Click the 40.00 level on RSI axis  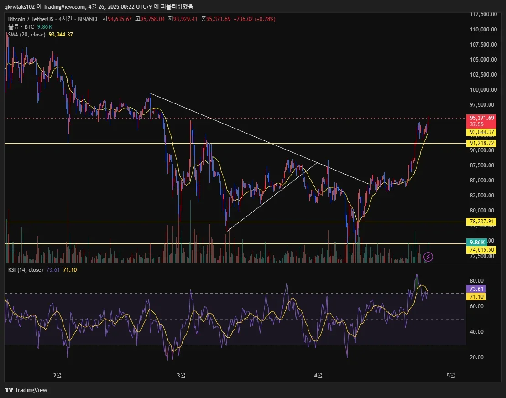tap(477, 331)
